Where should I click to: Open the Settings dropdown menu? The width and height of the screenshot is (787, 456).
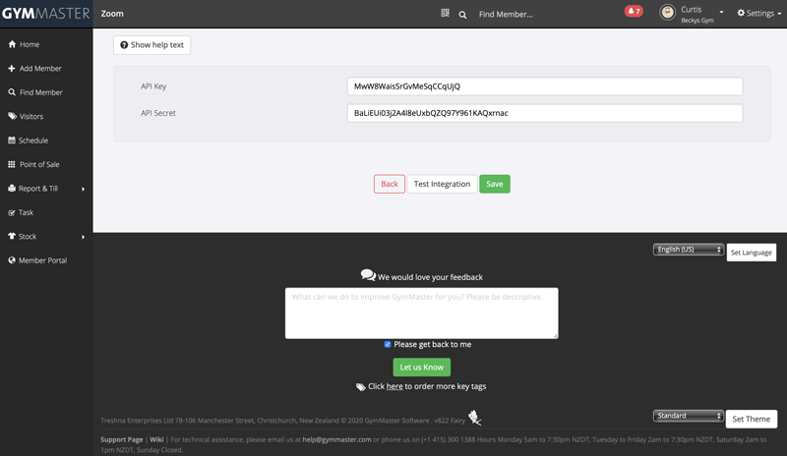(759, 14)
